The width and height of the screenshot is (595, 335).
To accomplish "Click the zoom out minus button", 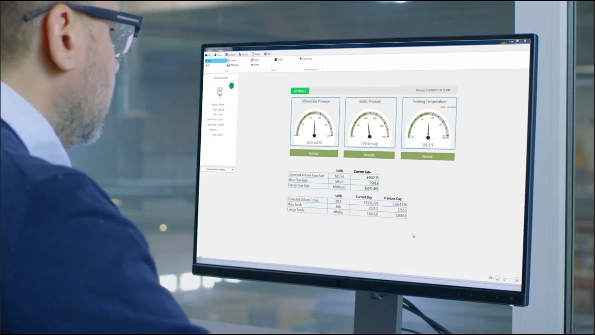I will (497, 278).
